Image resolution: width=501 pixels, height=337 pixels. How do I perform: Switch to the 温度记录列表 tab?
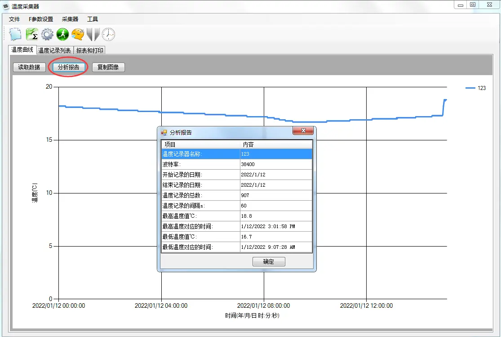(x=54, y=50)
